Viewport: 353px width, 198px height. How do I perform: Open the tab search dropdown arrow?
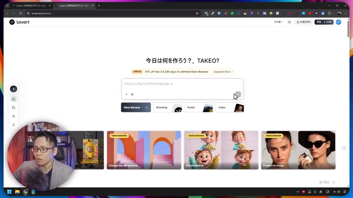point(7,5)
